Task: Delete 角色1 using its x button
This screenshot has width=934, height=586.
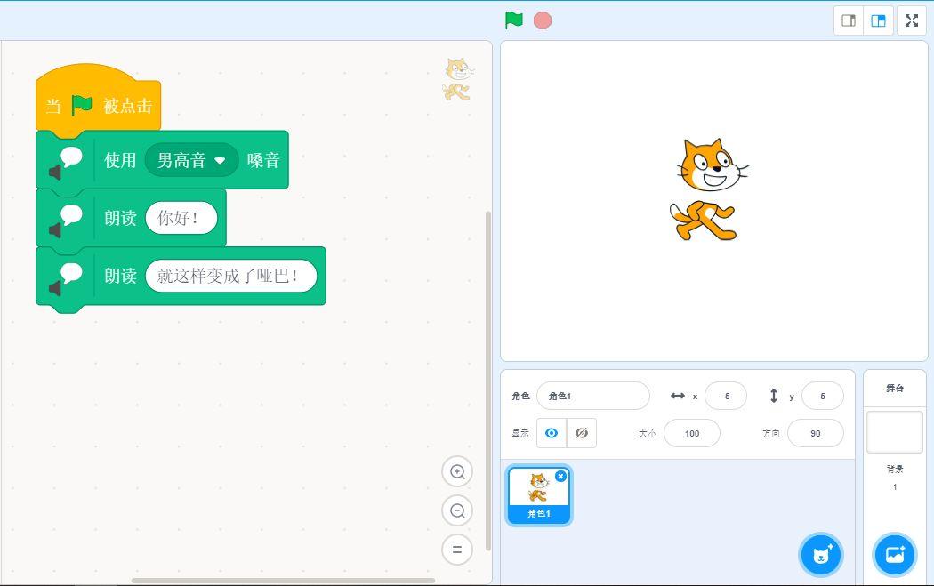Action: pyautogui.click(x=560, y=477)
